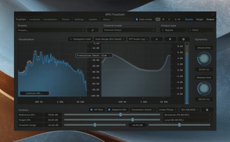Click the crosshair icon in Visualization toolbar
Viewport: 230px width, 142px height.
(157, 39)
